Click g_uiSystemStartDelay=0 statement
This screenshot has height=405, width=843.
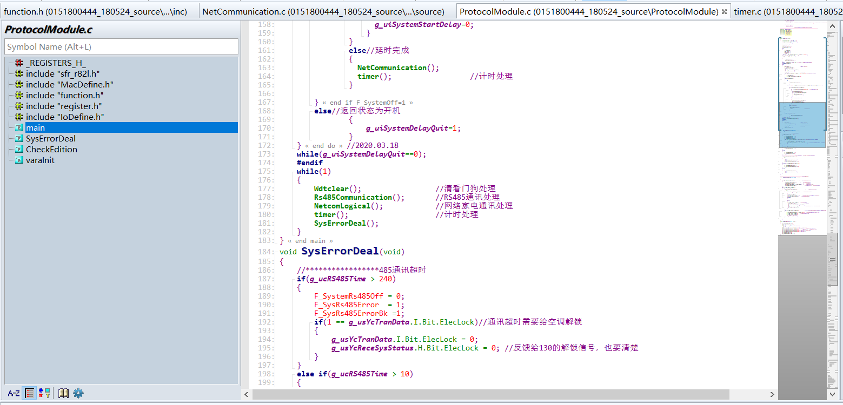(424, 24)
